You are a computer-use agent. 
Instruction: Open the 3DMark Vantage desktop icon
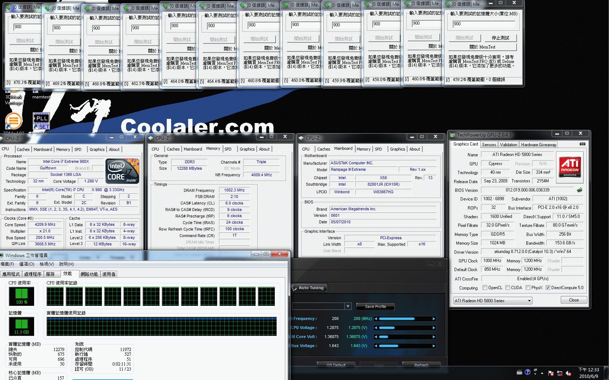pyautogui.click(x=14, y=97)
